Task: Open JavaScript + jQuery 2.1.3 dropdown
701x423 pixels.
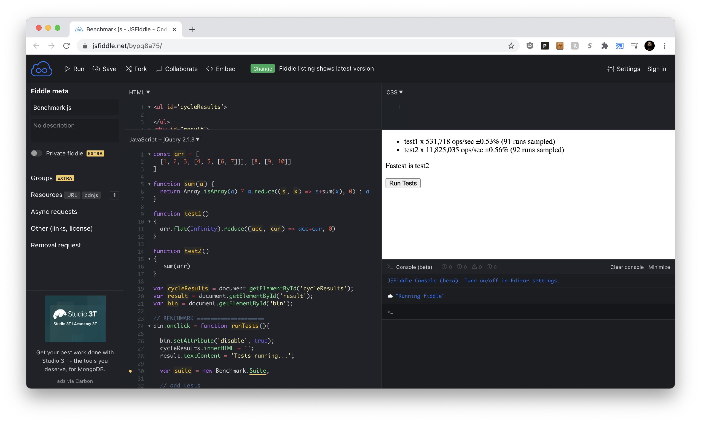Action: pyautogui.click(x=164, y=139)
